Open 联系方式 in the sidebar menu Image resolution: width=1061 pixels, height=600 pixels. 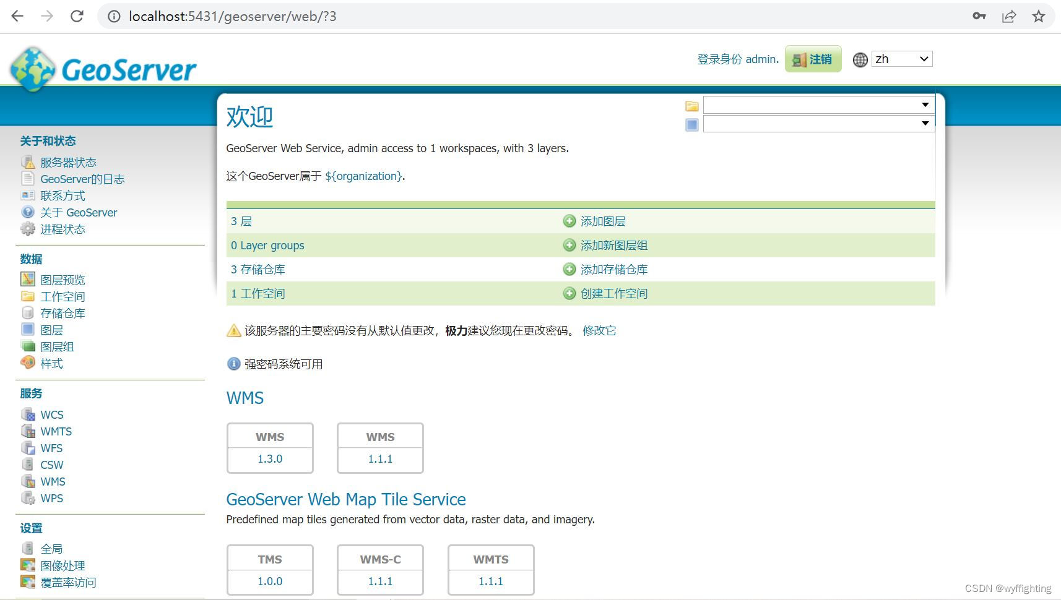(x=63, y=195)
